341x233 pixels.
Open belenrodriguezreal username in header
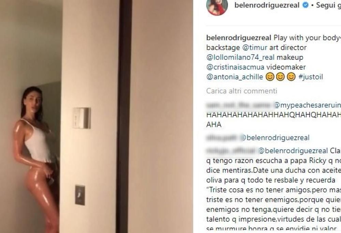(x=267, y=5)
